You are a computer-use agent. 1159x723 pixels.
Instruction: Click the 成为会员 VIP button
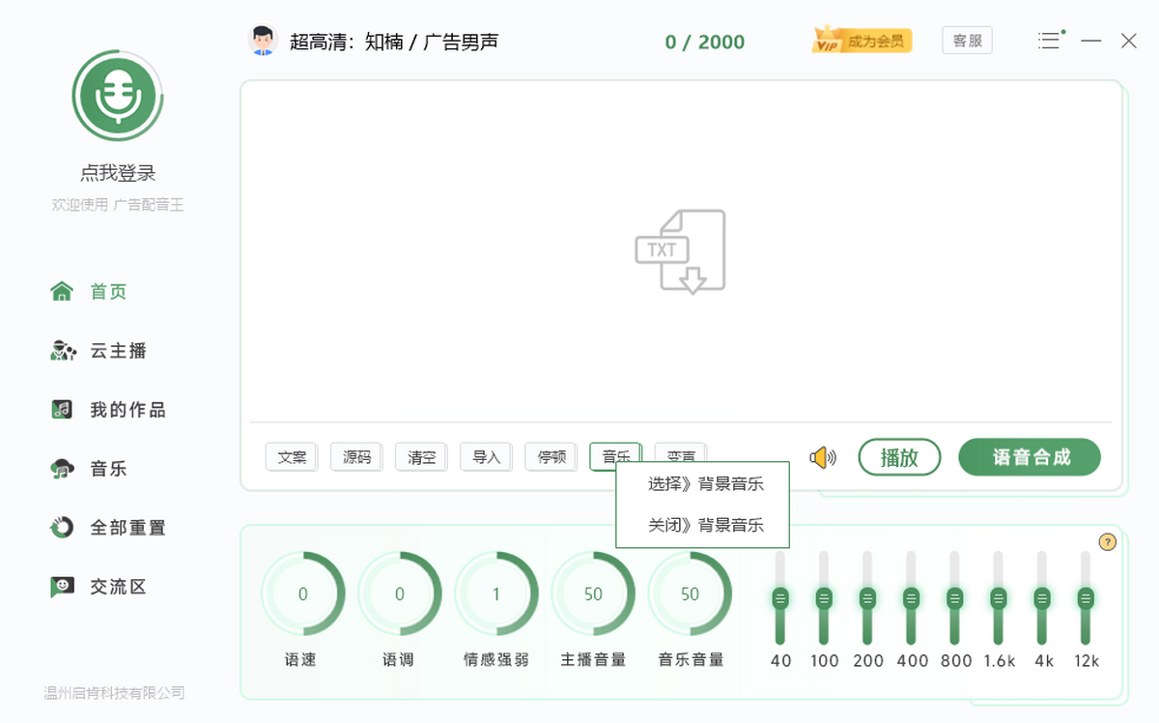pyautogui.click(x=862, y=41)
